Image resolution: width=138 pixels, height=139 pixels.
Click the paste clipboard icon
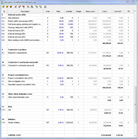coord(32,7)
